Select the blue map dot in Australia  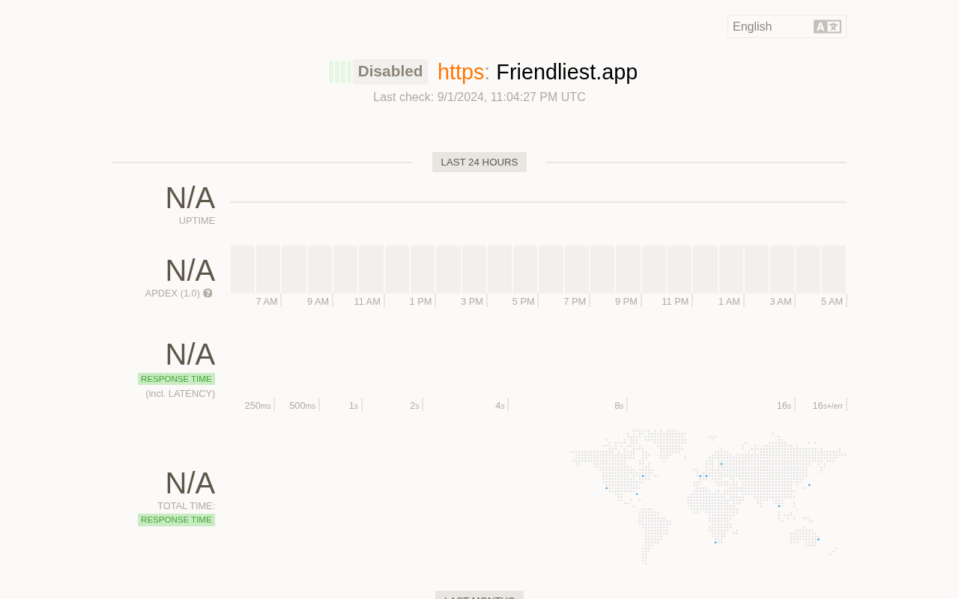point(818,539)
